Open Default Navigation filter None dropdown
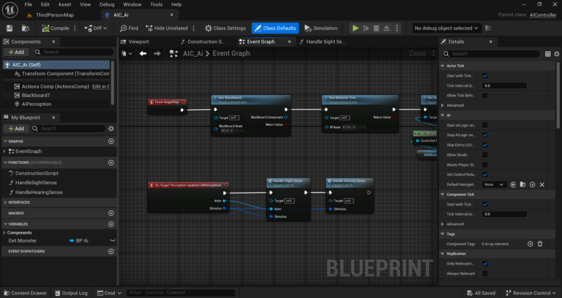The width and height of the screenshot is (562, 298). (493, 185)
